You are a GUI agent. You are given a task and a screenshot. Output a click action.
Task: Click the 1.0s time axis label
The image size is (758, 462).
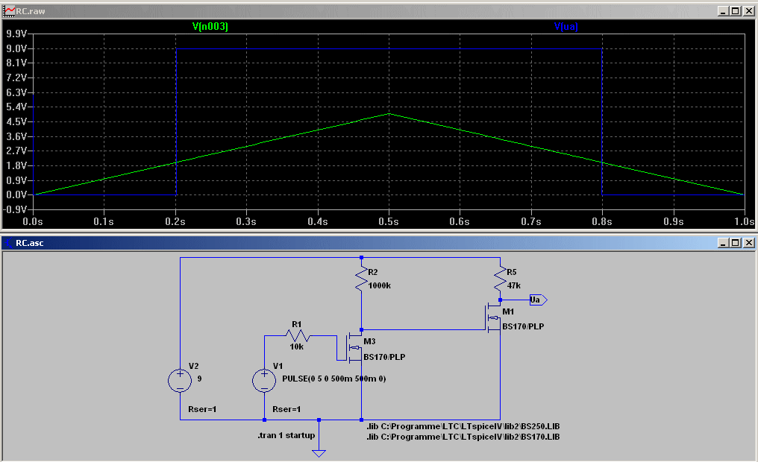[x=745, y=221]
